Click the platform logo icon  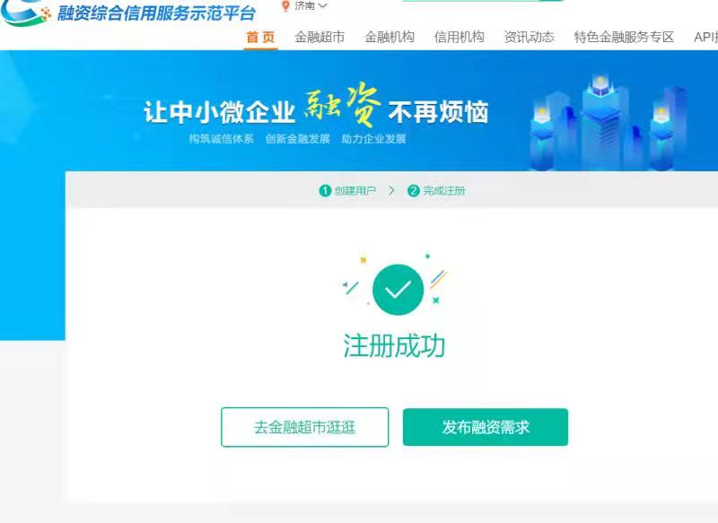click(x=25, y=13)
